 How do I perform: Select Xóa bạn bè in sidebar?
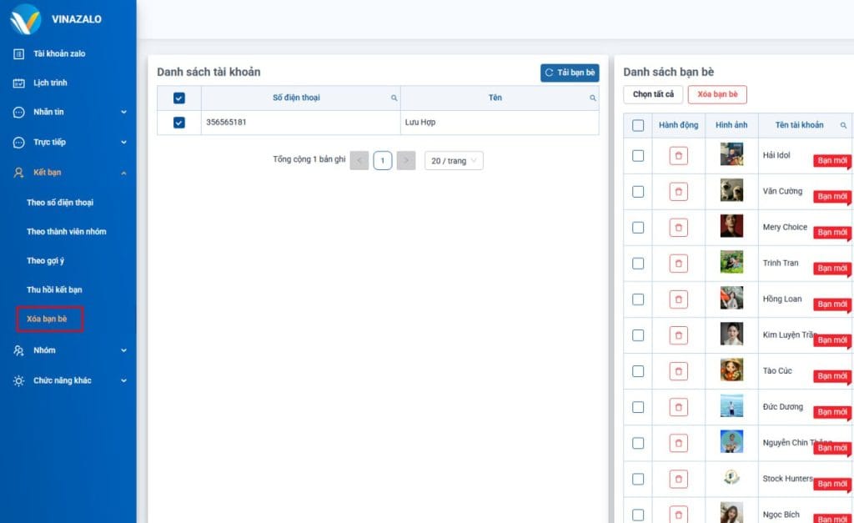point(48,319)
